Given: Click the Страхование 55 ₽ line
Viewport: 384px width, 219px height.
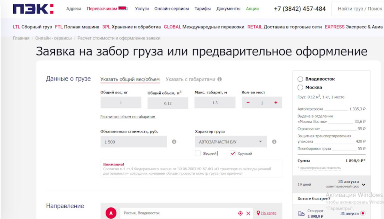Looking at the screenshot, I should coord(332,129).
